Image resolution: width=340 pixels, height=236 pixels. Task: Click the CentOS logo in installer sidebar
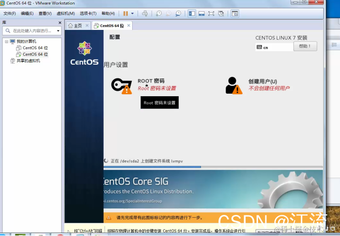85,53
